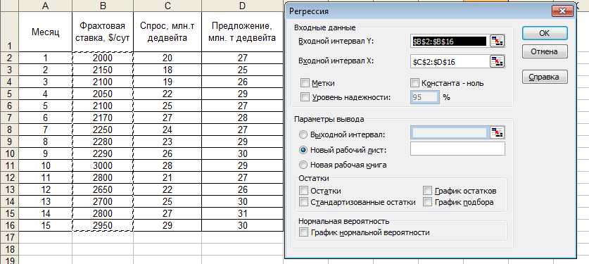589x264 pixels.
Task: Choose the Новая рабочая книга option
Action: tap(303, 165)
